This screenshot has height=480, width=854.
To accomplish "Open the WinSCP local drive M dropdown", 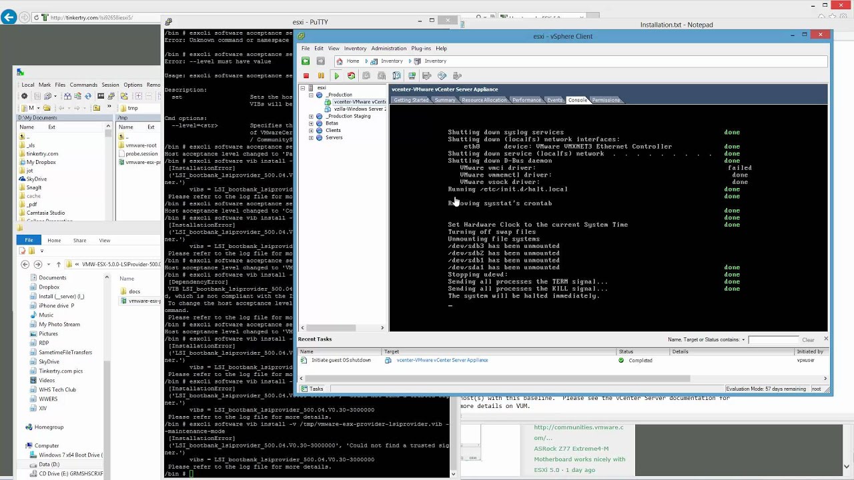I will pos(39,108).
